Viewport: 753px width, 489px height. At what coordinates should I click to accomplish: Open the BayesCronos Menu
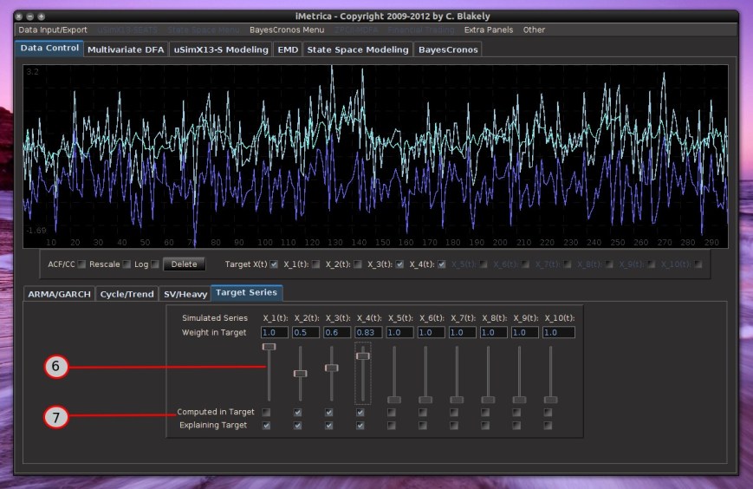(x=286, y=29)
